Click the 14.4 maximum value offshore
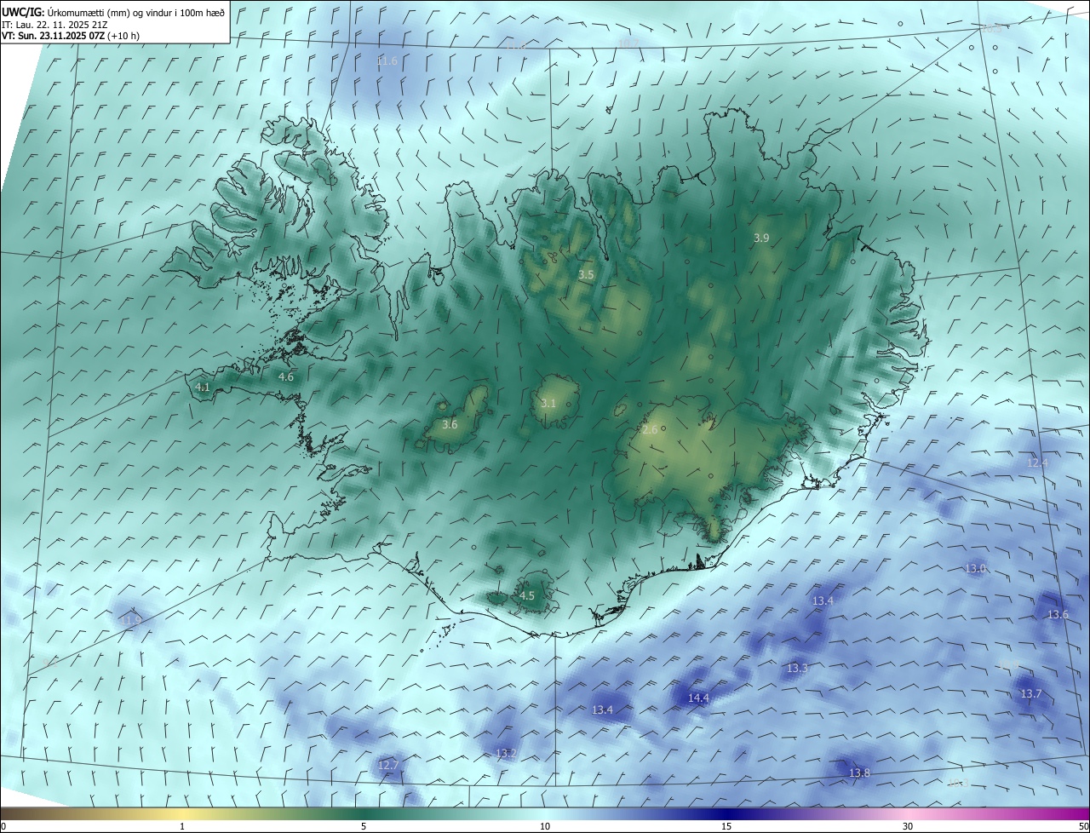 click(x=698, y=698)
